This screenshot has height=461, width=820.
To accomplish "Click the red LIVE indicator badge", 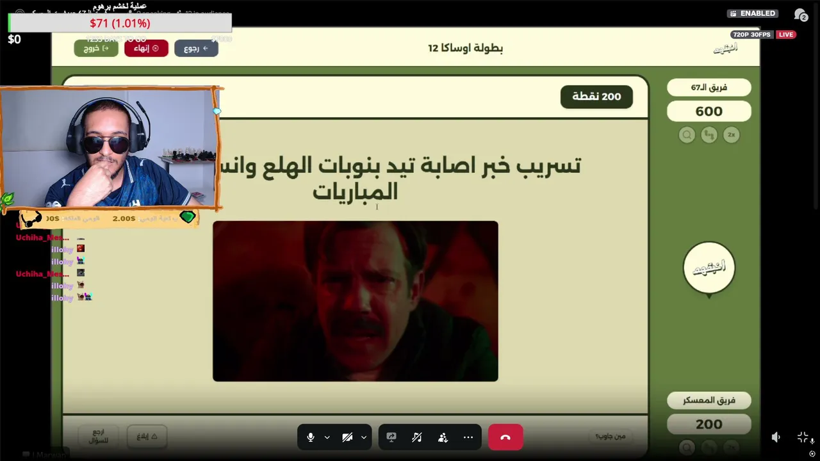I will click(786, 35).
